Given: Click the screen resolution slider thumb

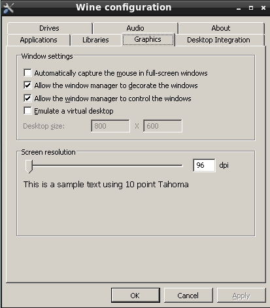Looking at the screenshot, I should (x=29, y=166).
